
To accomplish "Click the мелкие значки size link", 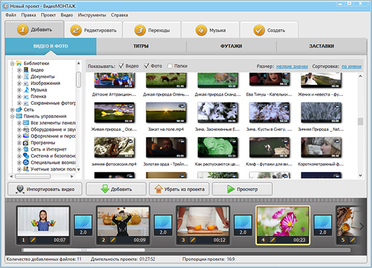I will click(291, 66).
